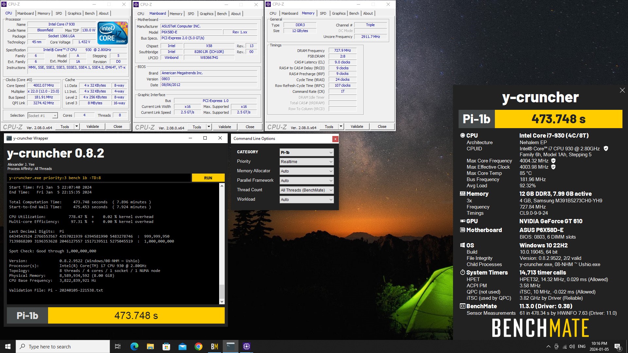Click the CPU section icon in BenchMate panel

462,135
